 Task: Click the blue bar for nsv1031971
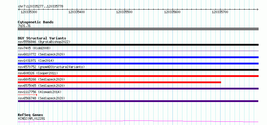(138, 64)
